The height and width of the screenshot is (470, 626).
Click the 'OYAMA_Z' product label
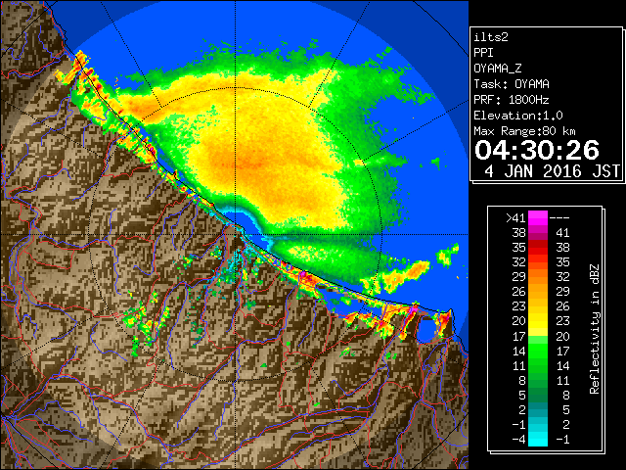click(498, 69)
